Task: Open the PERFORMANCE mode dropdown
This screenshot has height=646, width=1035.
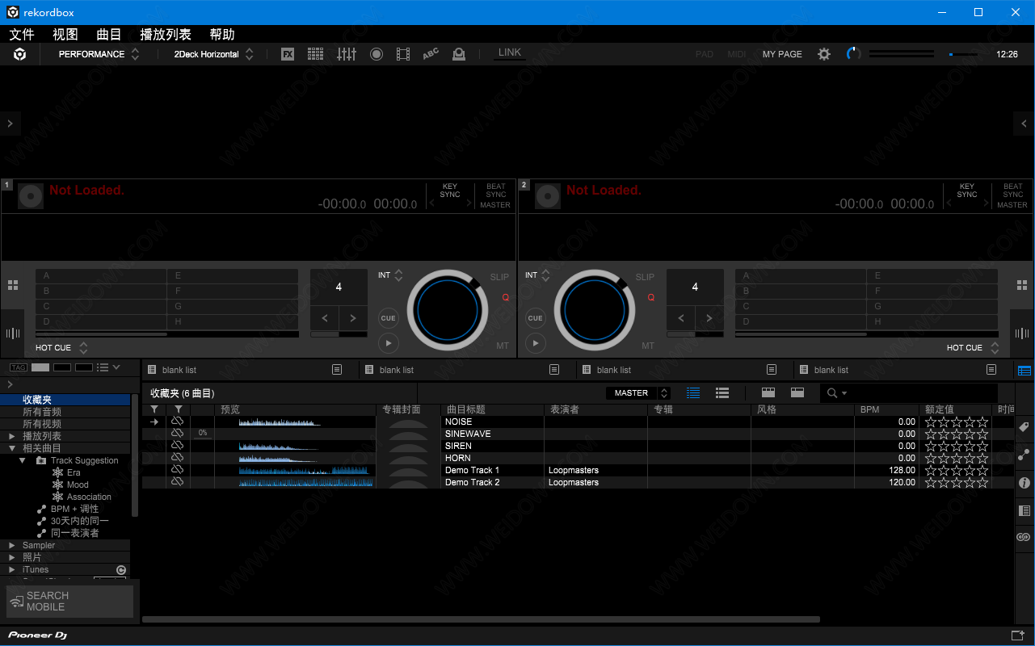Action: [99, 54]
